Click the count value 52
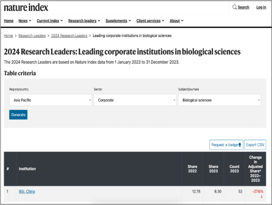Image resolution: width=272 pixels, height=205 pixels. click(240, 191)
